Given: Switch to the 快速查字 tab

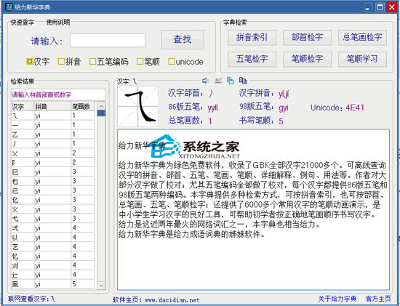Looking at the screenshot, I should pyautogui.click(x=23, y=23).
